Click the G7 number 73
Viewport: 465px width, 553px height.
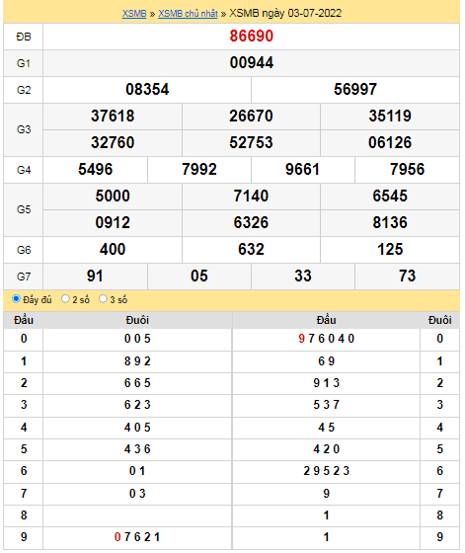(407, 276)
